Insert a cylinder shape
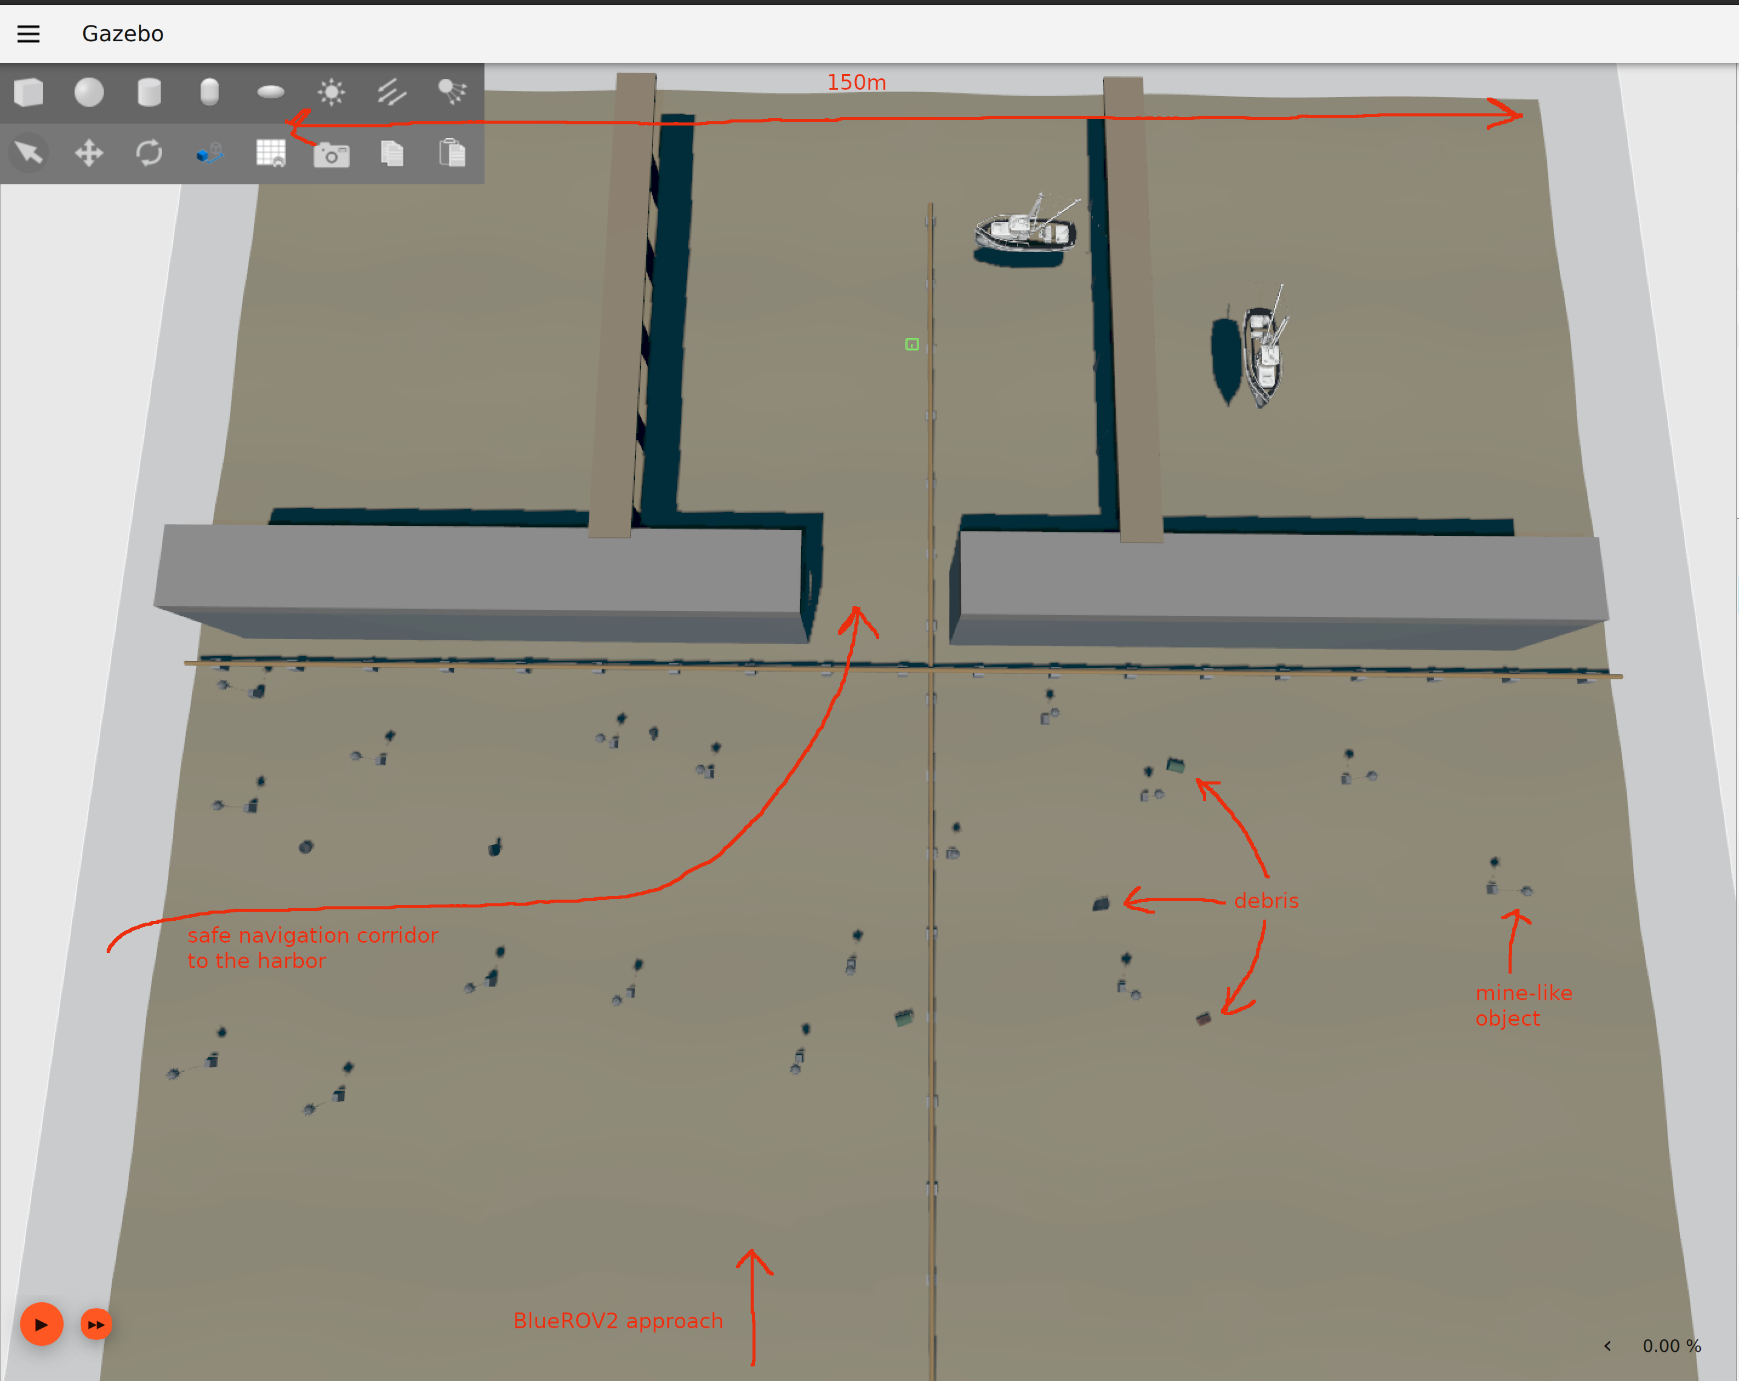Screen dimensions: 1739x1381 tap(149, 93)
